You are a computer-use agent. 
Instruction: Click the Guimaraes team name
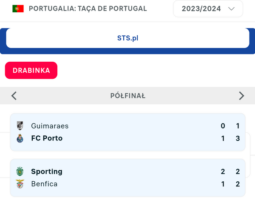coord(50,126)
